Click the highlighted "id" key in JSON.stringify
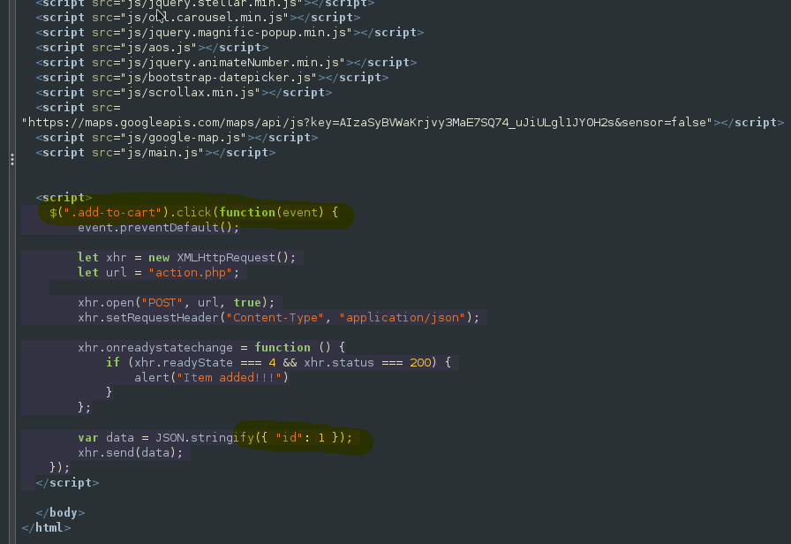The height and width of the screenshot is (544, 791). point(289,437)
